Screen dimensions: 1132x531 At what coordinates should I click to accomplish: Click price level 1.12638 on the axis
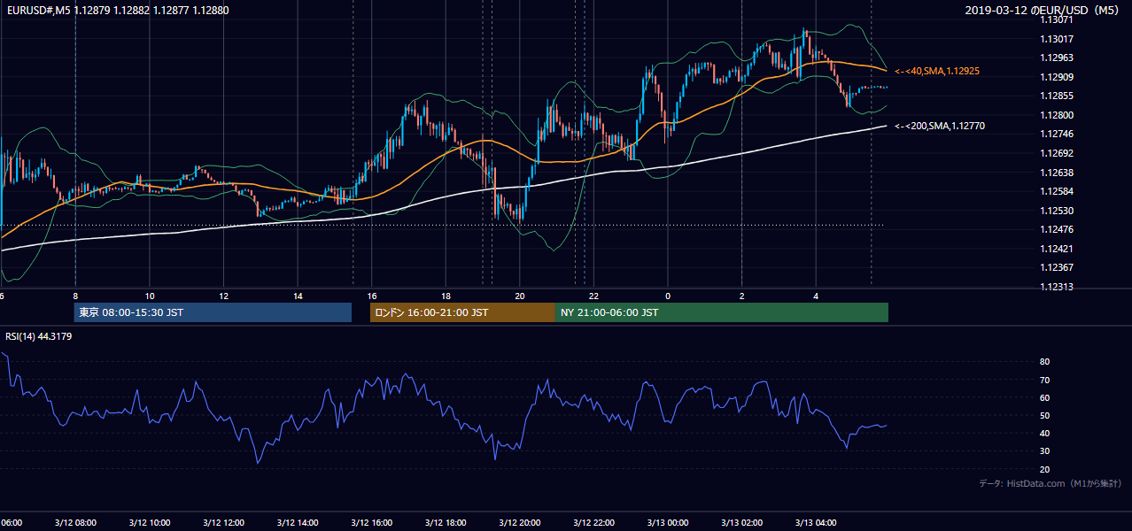click(1057, 173)
